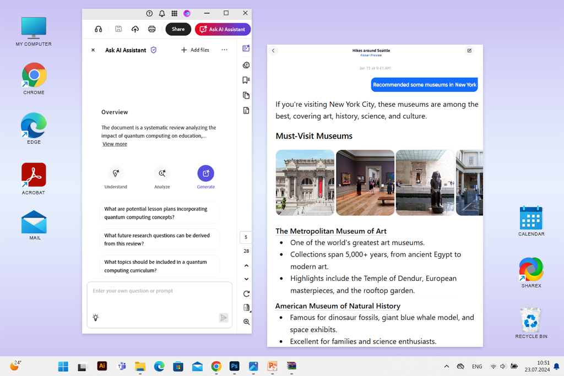Screen dimensions: 564x376
Task: Go to next page with down chevron
Action: [x=246, y=279]
